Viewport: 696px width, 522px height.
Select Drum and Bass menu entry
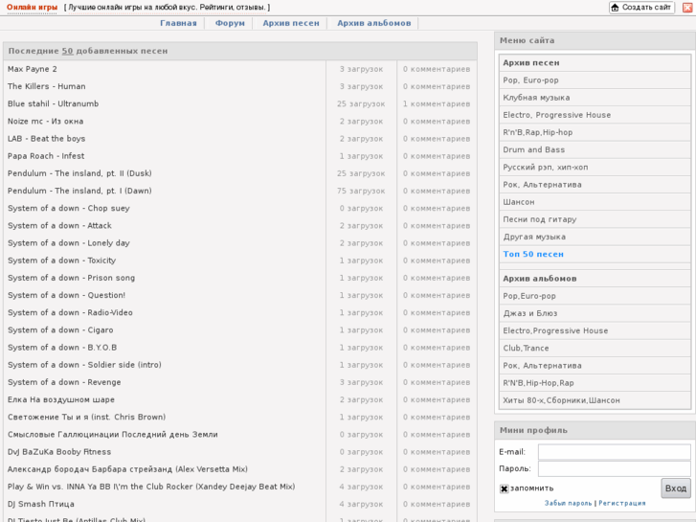[533, 149]
